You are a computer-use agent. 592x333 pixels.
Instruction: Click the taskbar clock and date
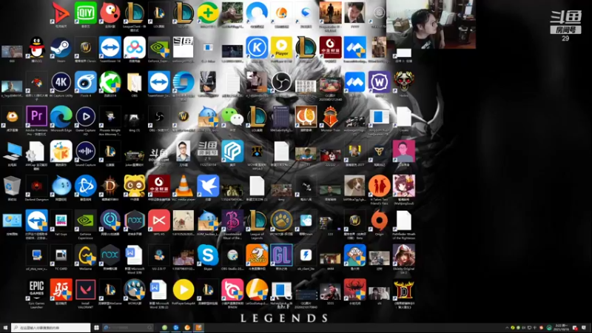coord(561,327)
